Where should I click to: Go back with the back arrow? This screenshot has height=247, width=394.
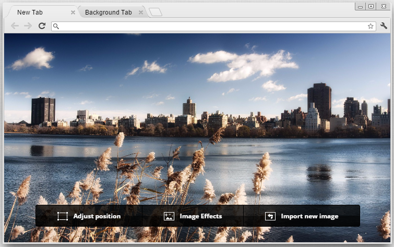15,26
